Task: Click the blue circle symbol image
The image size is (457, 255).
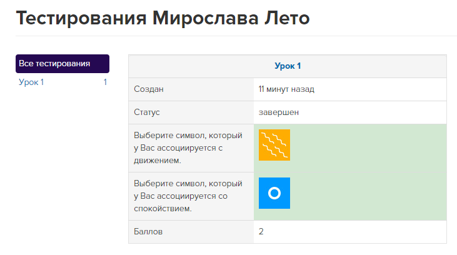Action: (x=274, y=193)
